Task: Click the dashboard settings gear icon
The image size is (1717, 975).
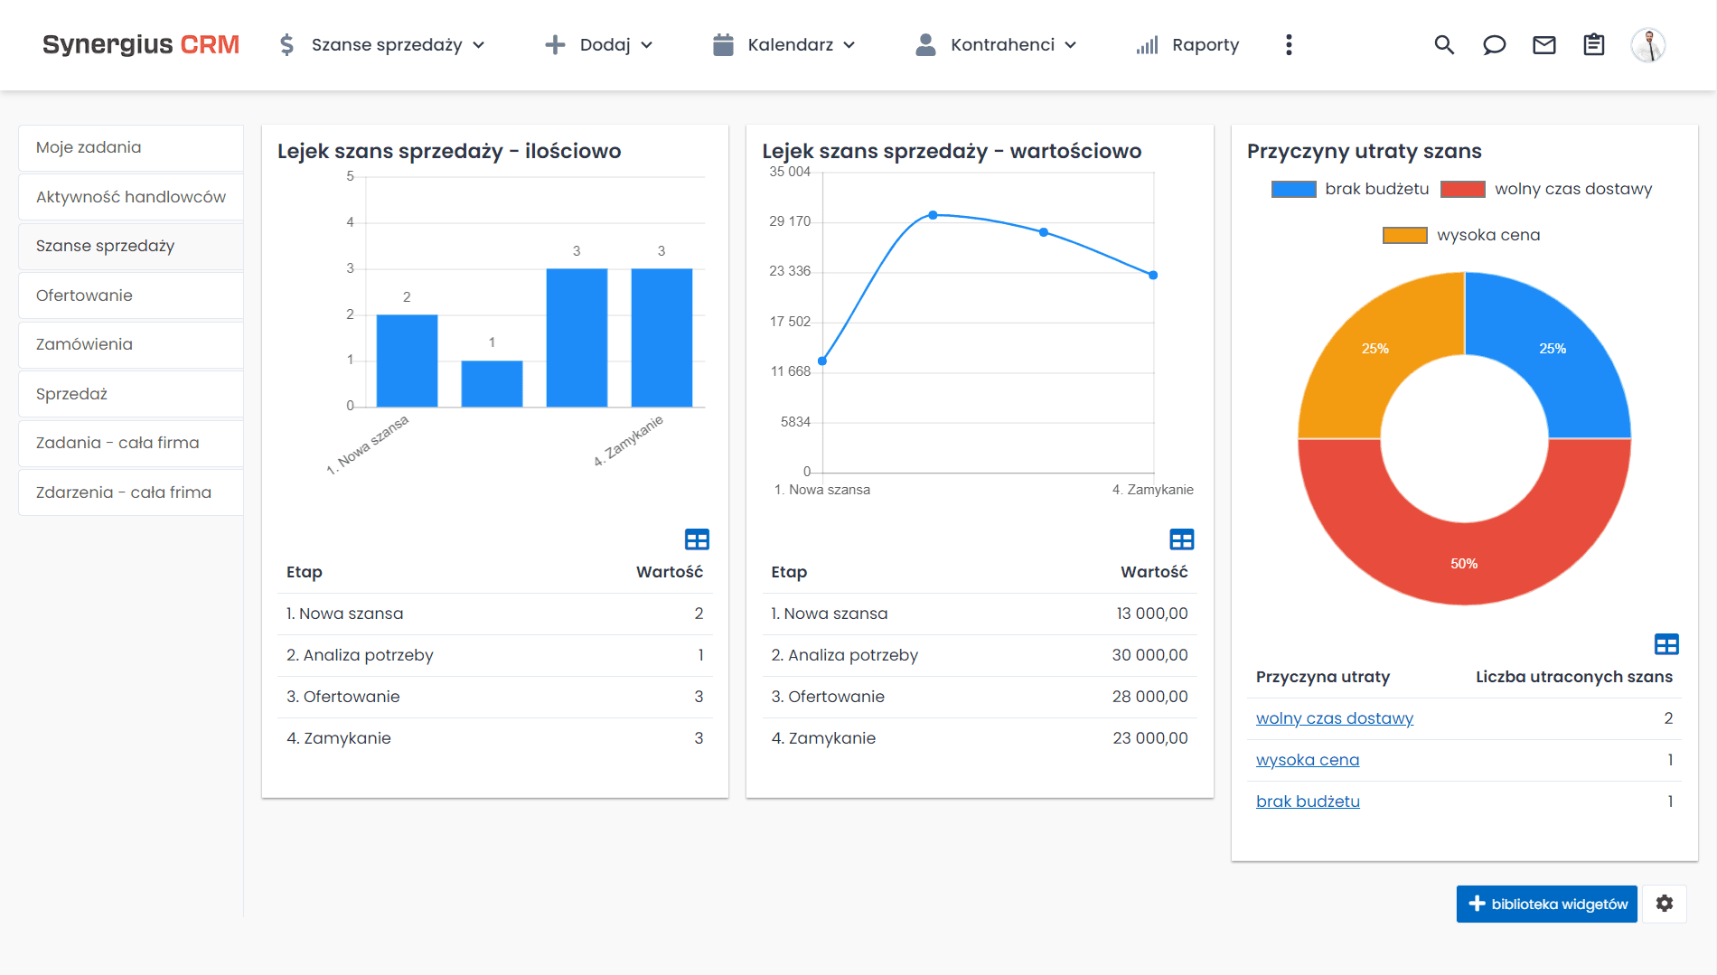Action: click(x=1664, y=904)
